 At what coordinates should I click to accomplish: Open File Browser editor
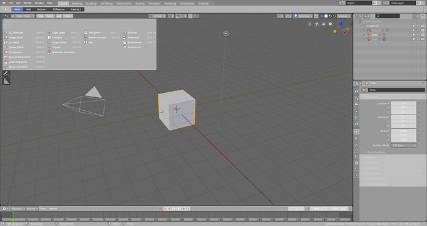pyautogui.click(x=139, y=43)
